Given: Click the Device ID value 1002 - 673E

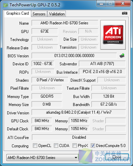Looking at the screenshot, I should pyautogui.click(x=43, y=64).
